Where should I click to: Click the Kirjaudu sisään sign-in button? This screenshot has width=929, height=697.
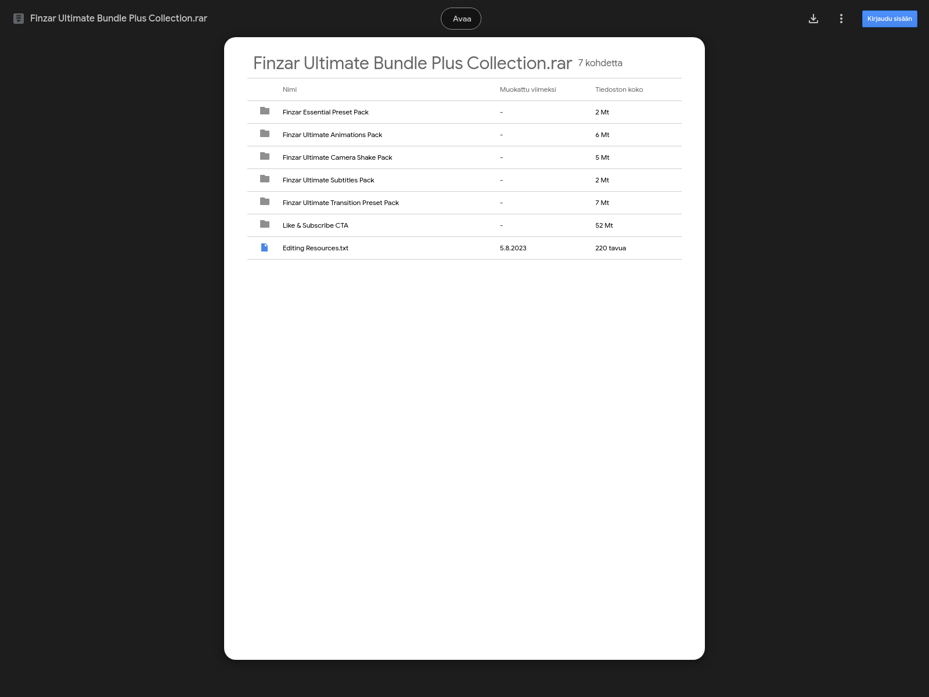pyautogui.click(x=890, y=19)
